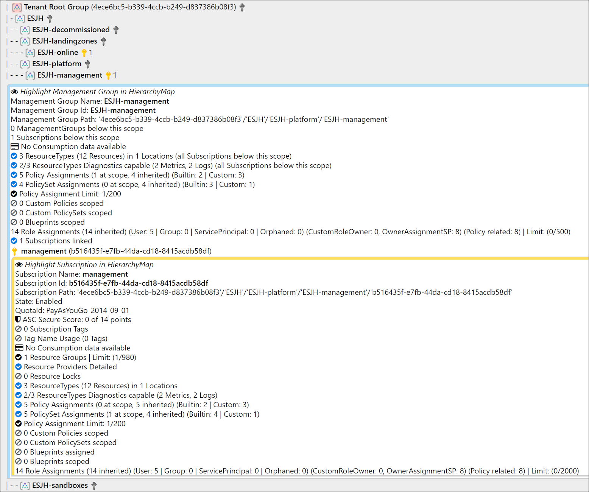Screen dimensions: 589x492
Task: Click the ESJH-landingzones management group icon
Action: 25,41
